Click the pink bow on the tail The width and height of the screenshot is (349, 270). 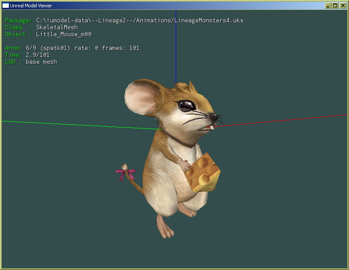(126, 174)
